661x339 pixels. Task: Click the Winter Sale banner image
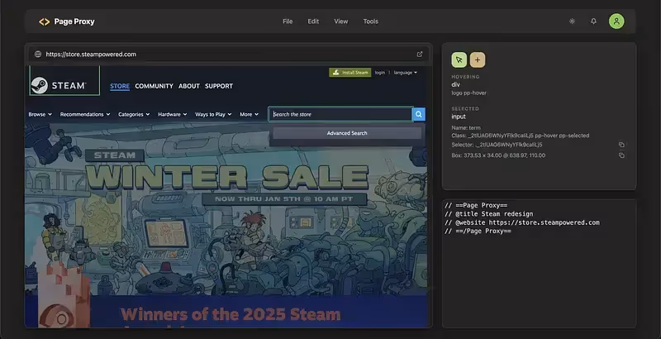(226, 209)
